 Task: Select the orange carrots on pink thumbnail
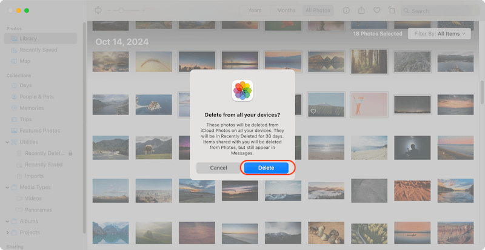pos(369,105)
